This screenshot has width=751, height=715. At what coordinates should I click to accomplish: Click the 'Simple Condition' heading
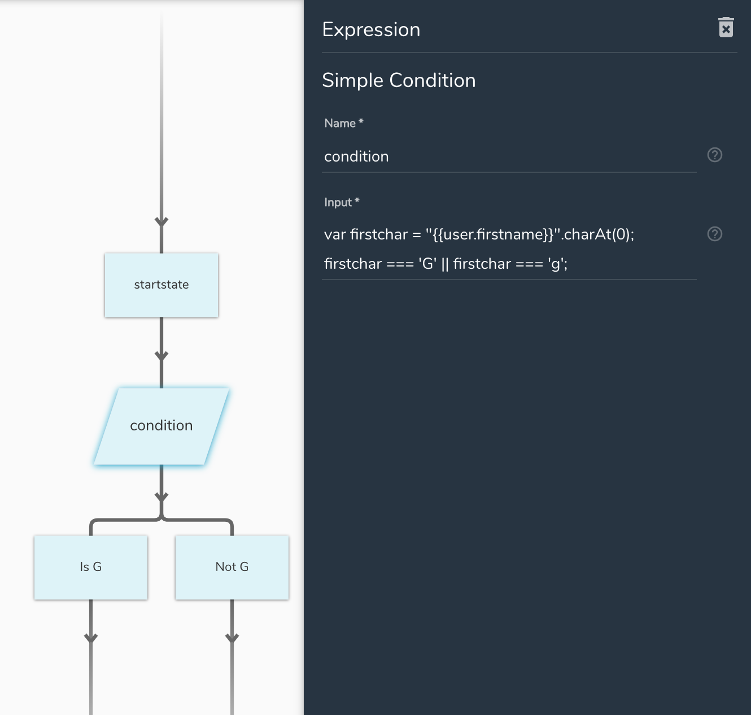(399, 80)
